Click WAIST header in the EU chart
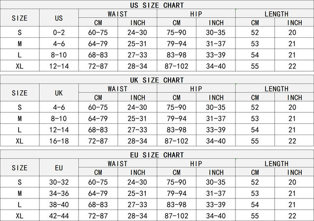 pos(118,164)
